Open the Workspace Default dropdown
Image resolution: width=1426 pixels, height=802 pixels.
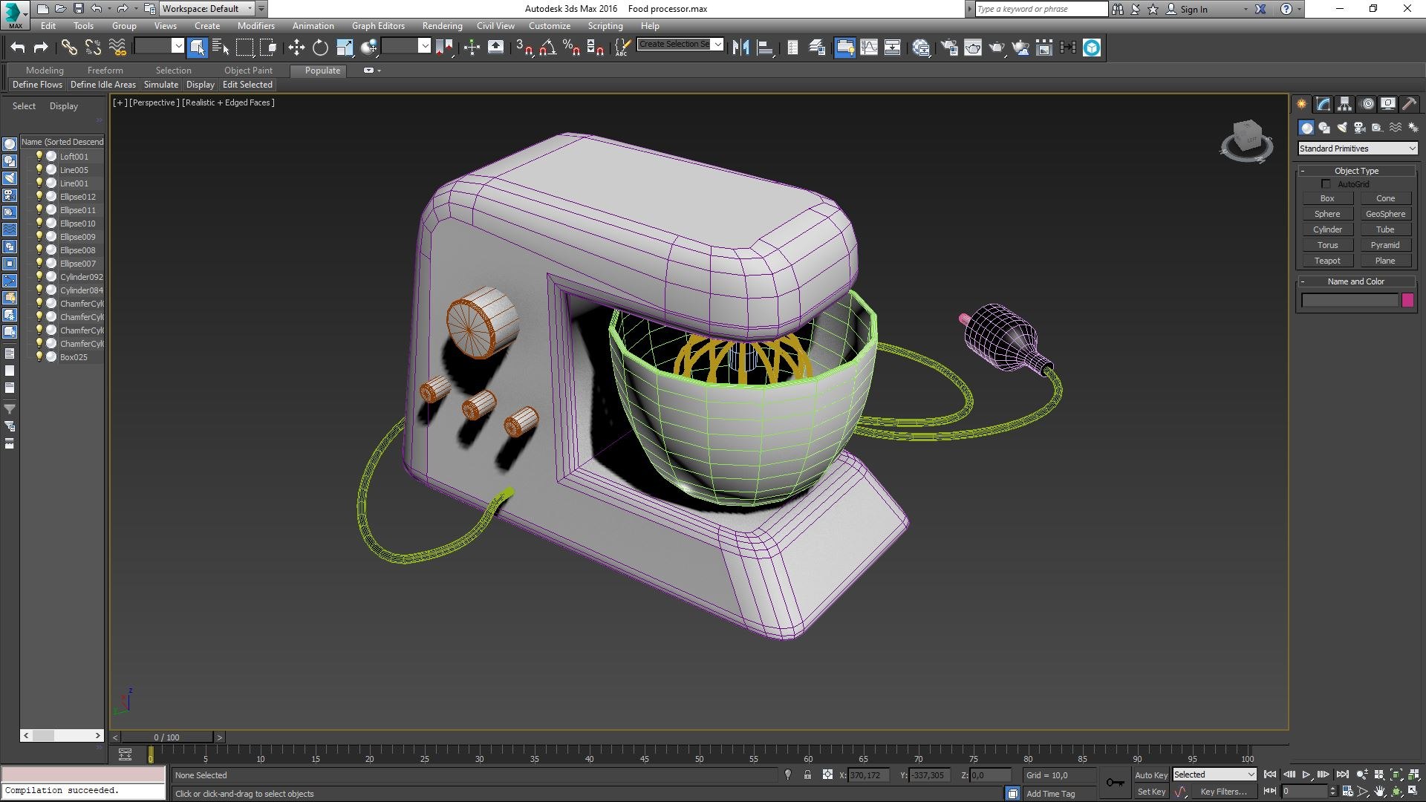(x=207, y=9)
